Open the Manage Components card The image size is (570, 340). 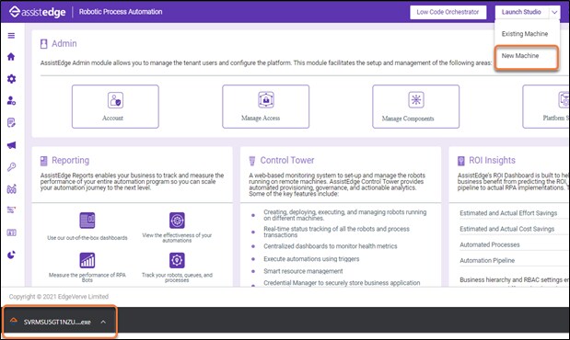416,107
